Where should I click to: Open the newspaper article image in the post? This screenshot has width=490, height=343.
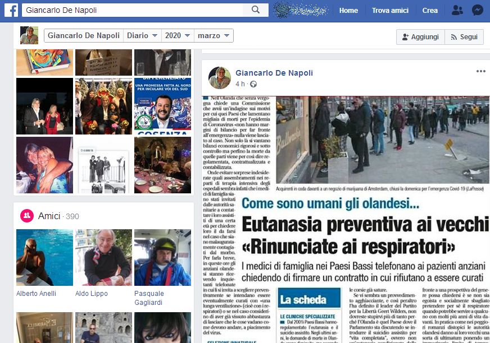[x=346, y=220]
